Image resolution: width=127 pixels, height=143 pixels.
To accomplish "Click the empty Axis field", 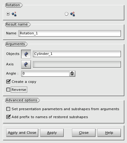I will (77, 64).
